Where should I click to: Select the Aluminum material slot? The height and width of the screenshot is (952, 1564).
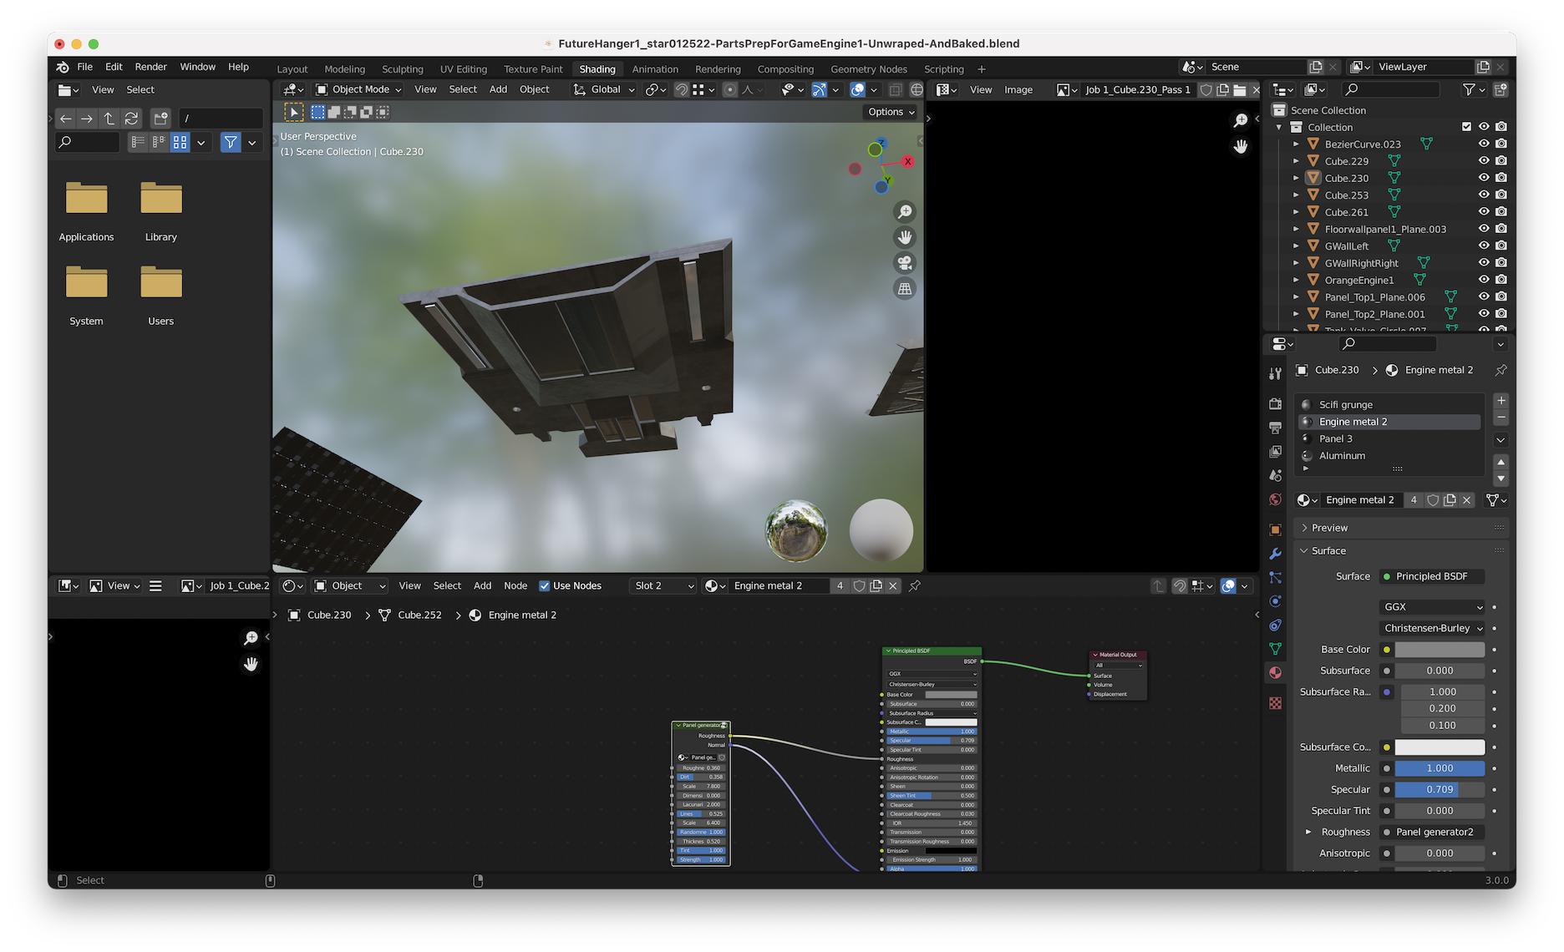coord(1389,456)
